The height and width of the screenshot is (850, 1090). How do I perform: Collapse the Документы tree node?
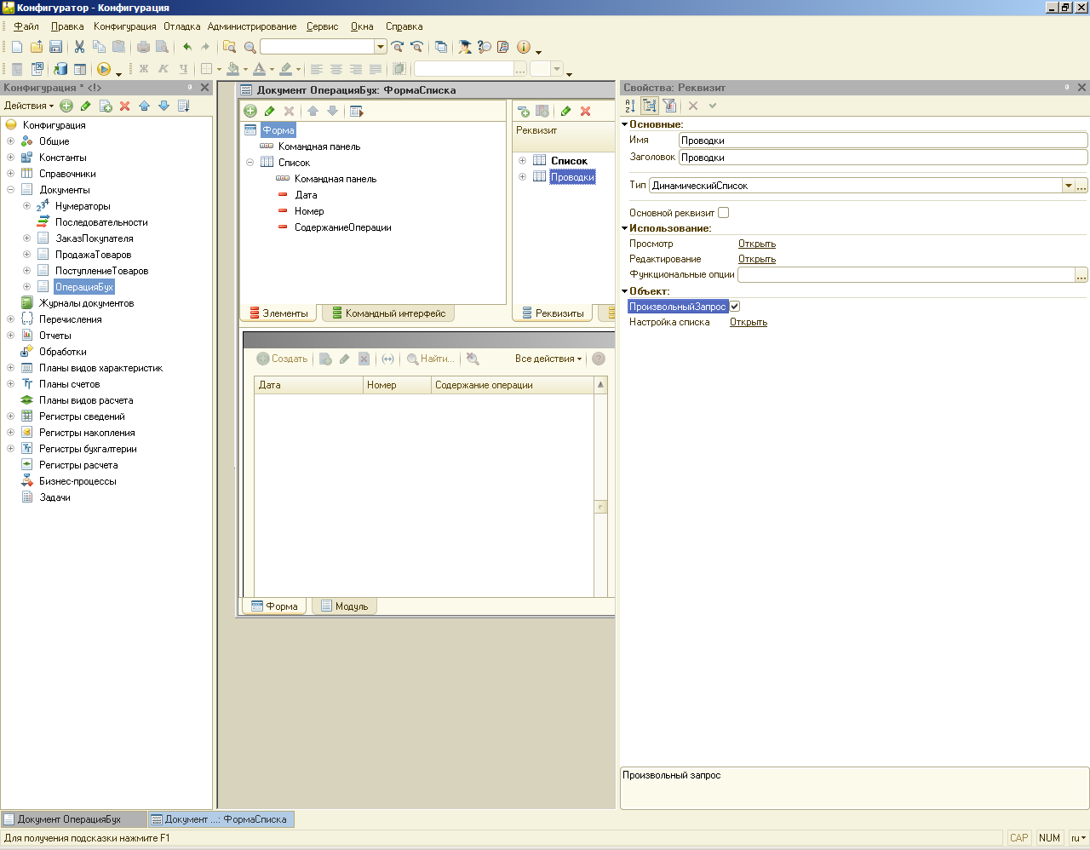[10, 190]
